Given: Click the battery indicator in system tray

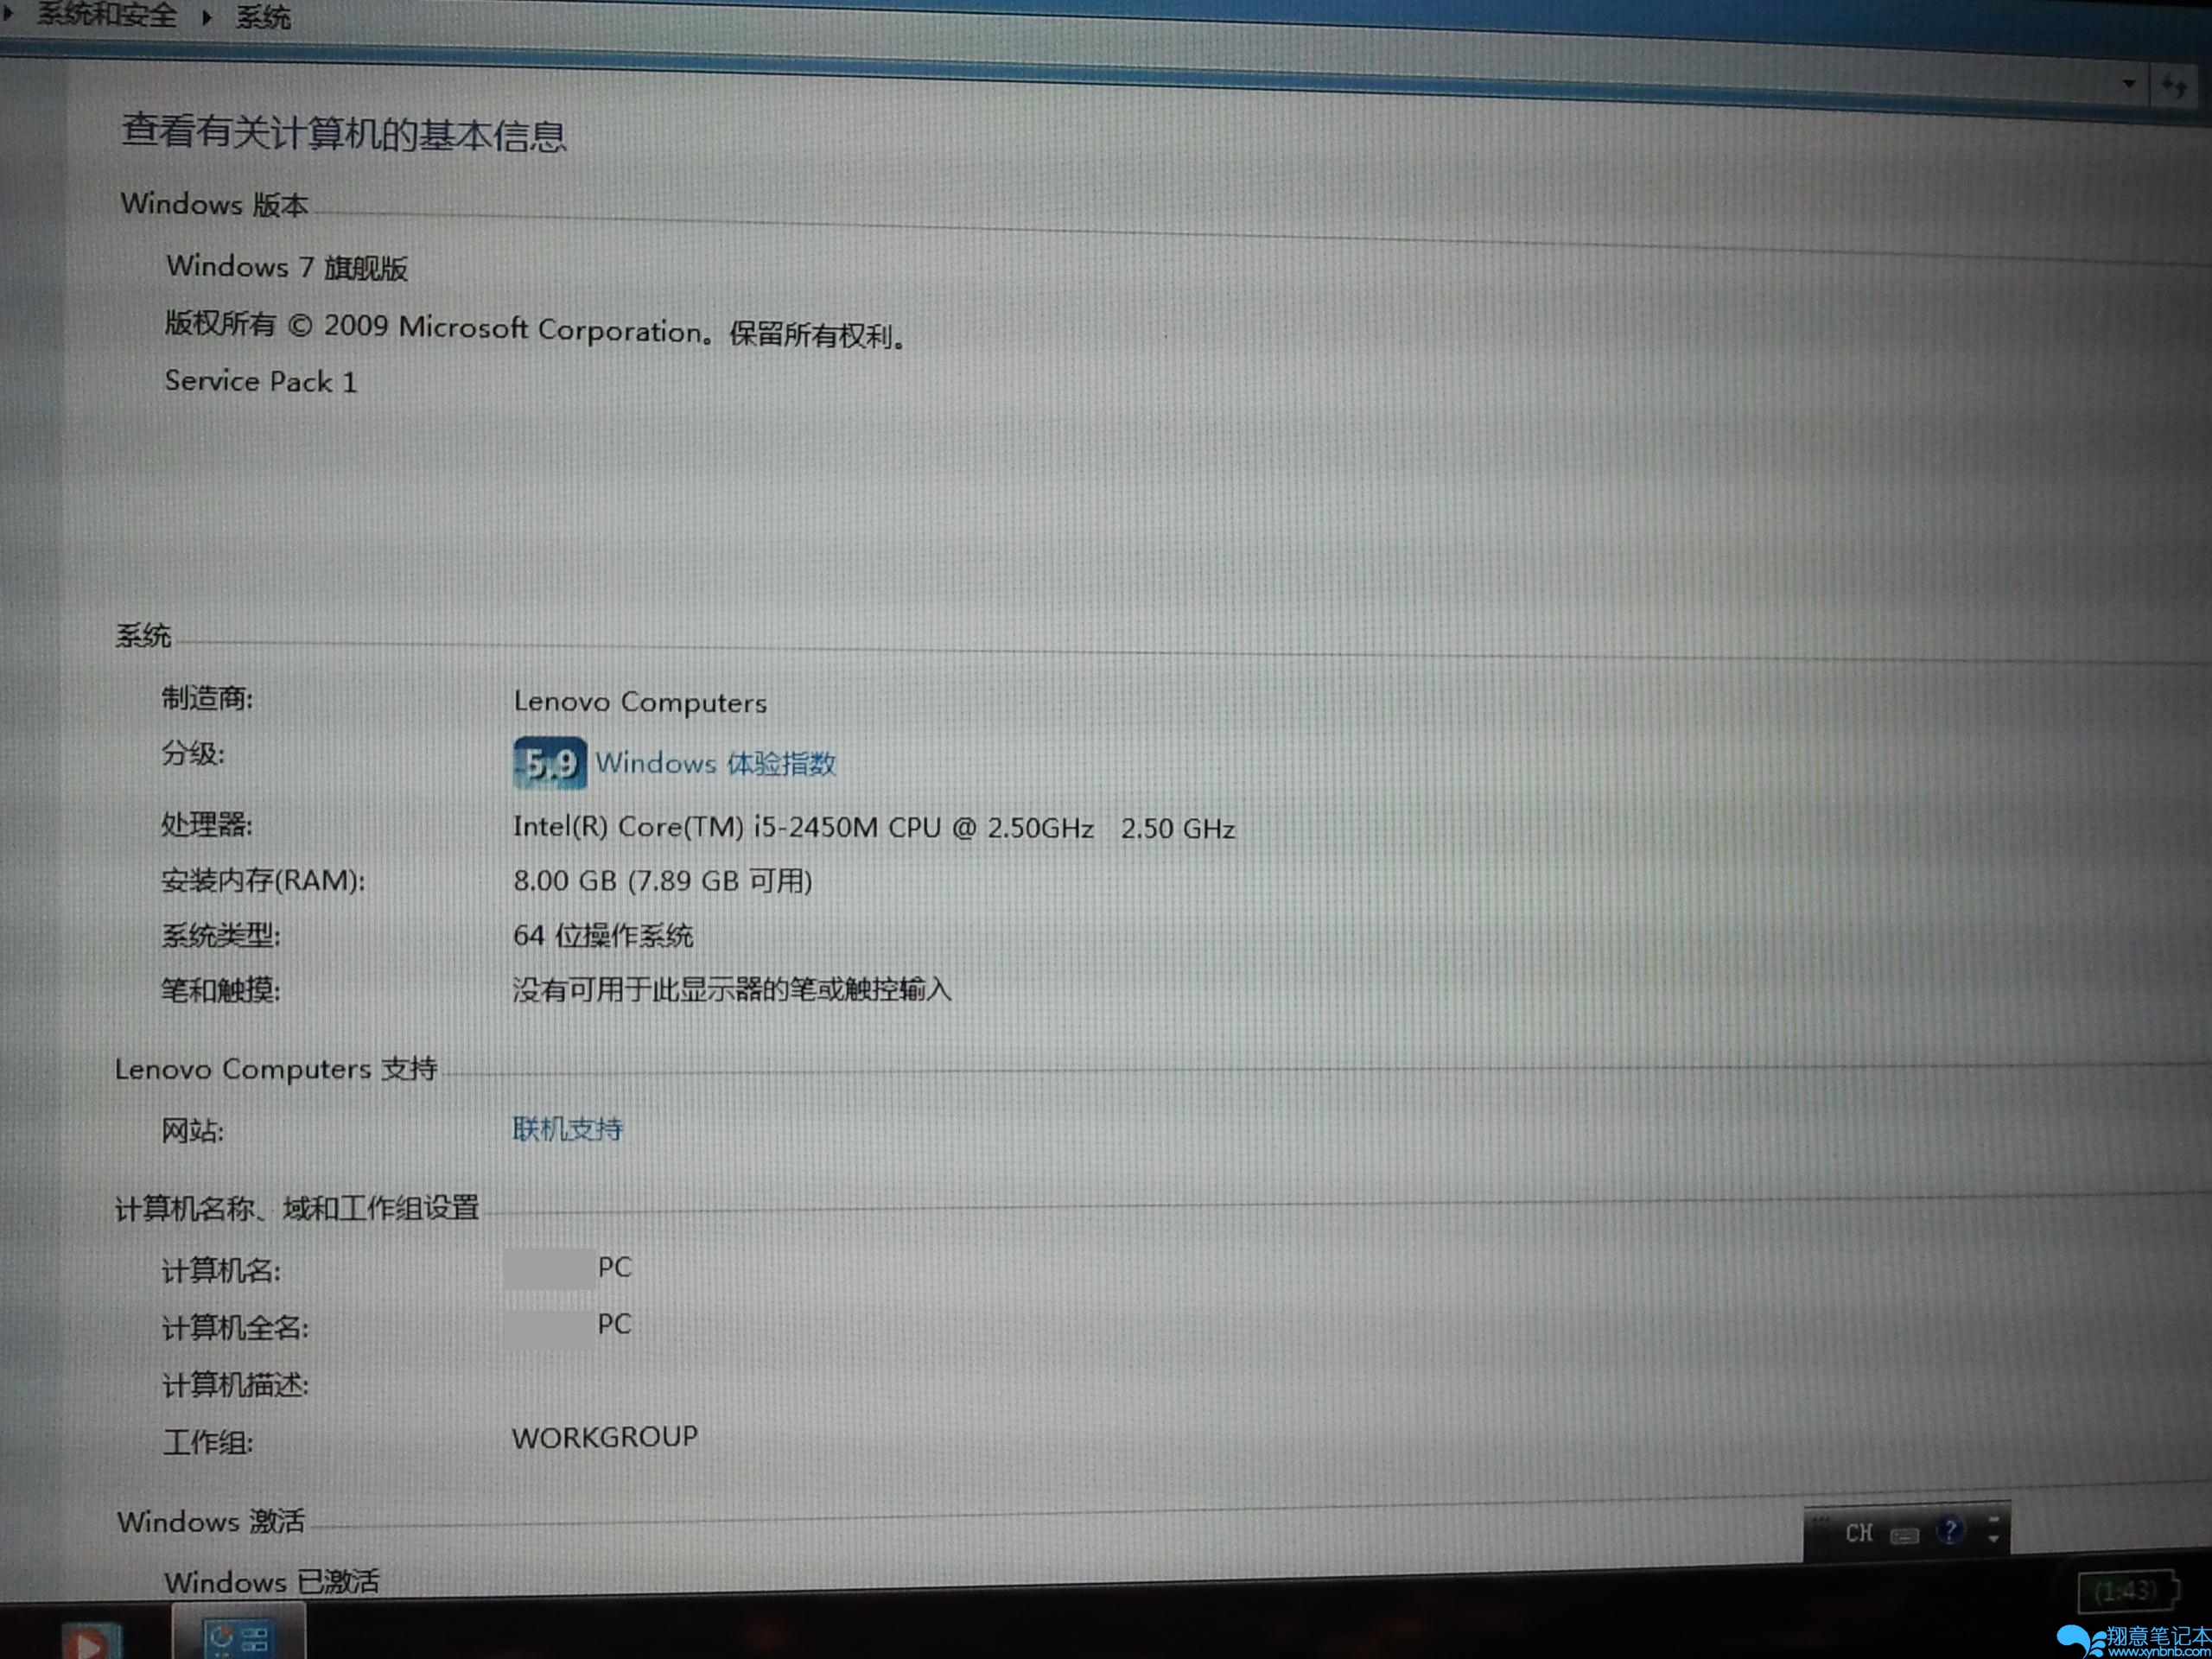Looking at the screenshot, I should 2127,1591.
